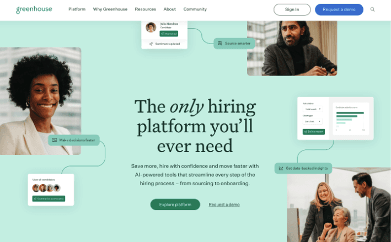The height and width of the screenshot is (242, 391).
Task: Click the Explore platform button
Action: point(175,205)
